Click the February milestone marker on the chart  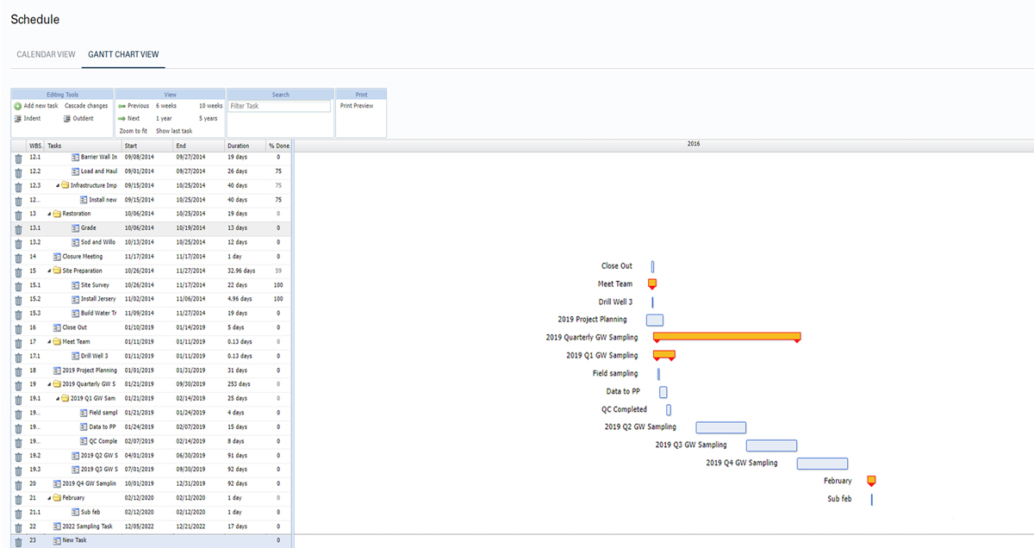(x=870, y=481)
